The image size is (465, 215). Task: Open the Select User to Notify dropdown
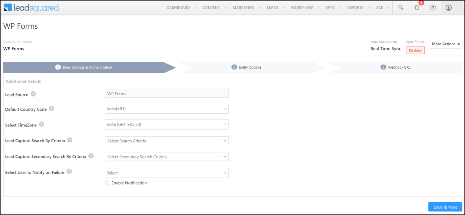(x=167, y=173)
